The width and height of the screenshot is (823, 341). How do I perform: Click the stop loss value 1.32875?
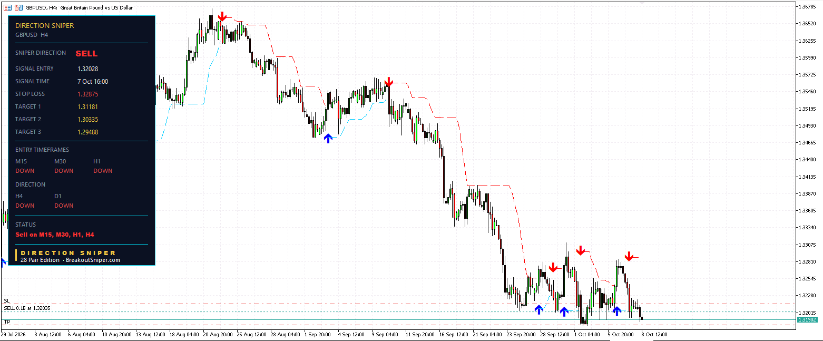88,94
